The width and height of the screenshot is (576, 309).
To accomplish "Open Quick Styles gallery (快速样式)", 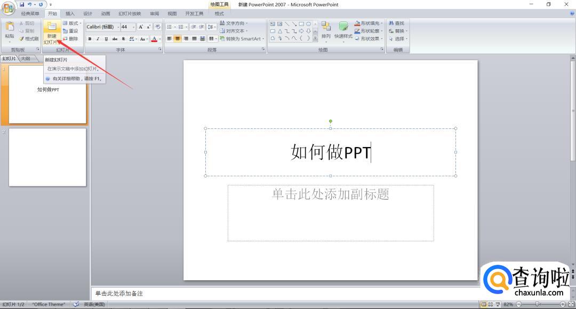I will [343, 31].
